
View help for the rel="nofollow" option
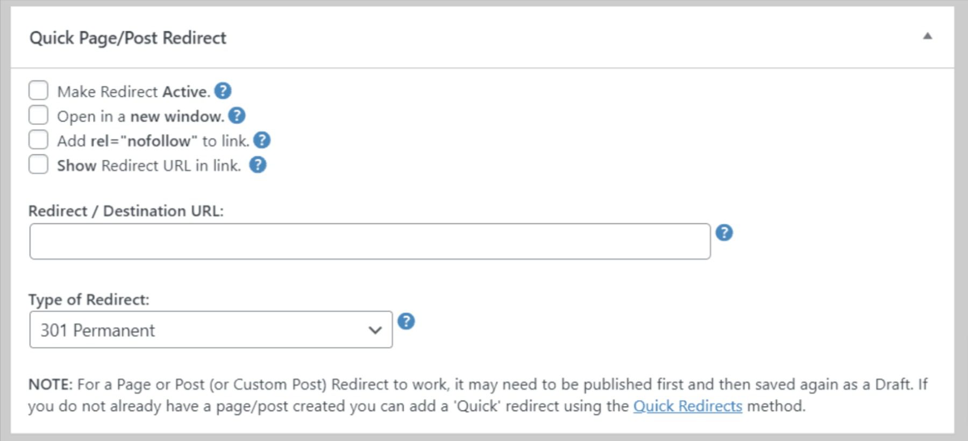tap(262, 140)
